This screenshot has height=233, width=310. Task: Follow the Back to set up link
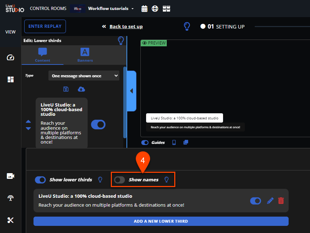click(126, 26)
